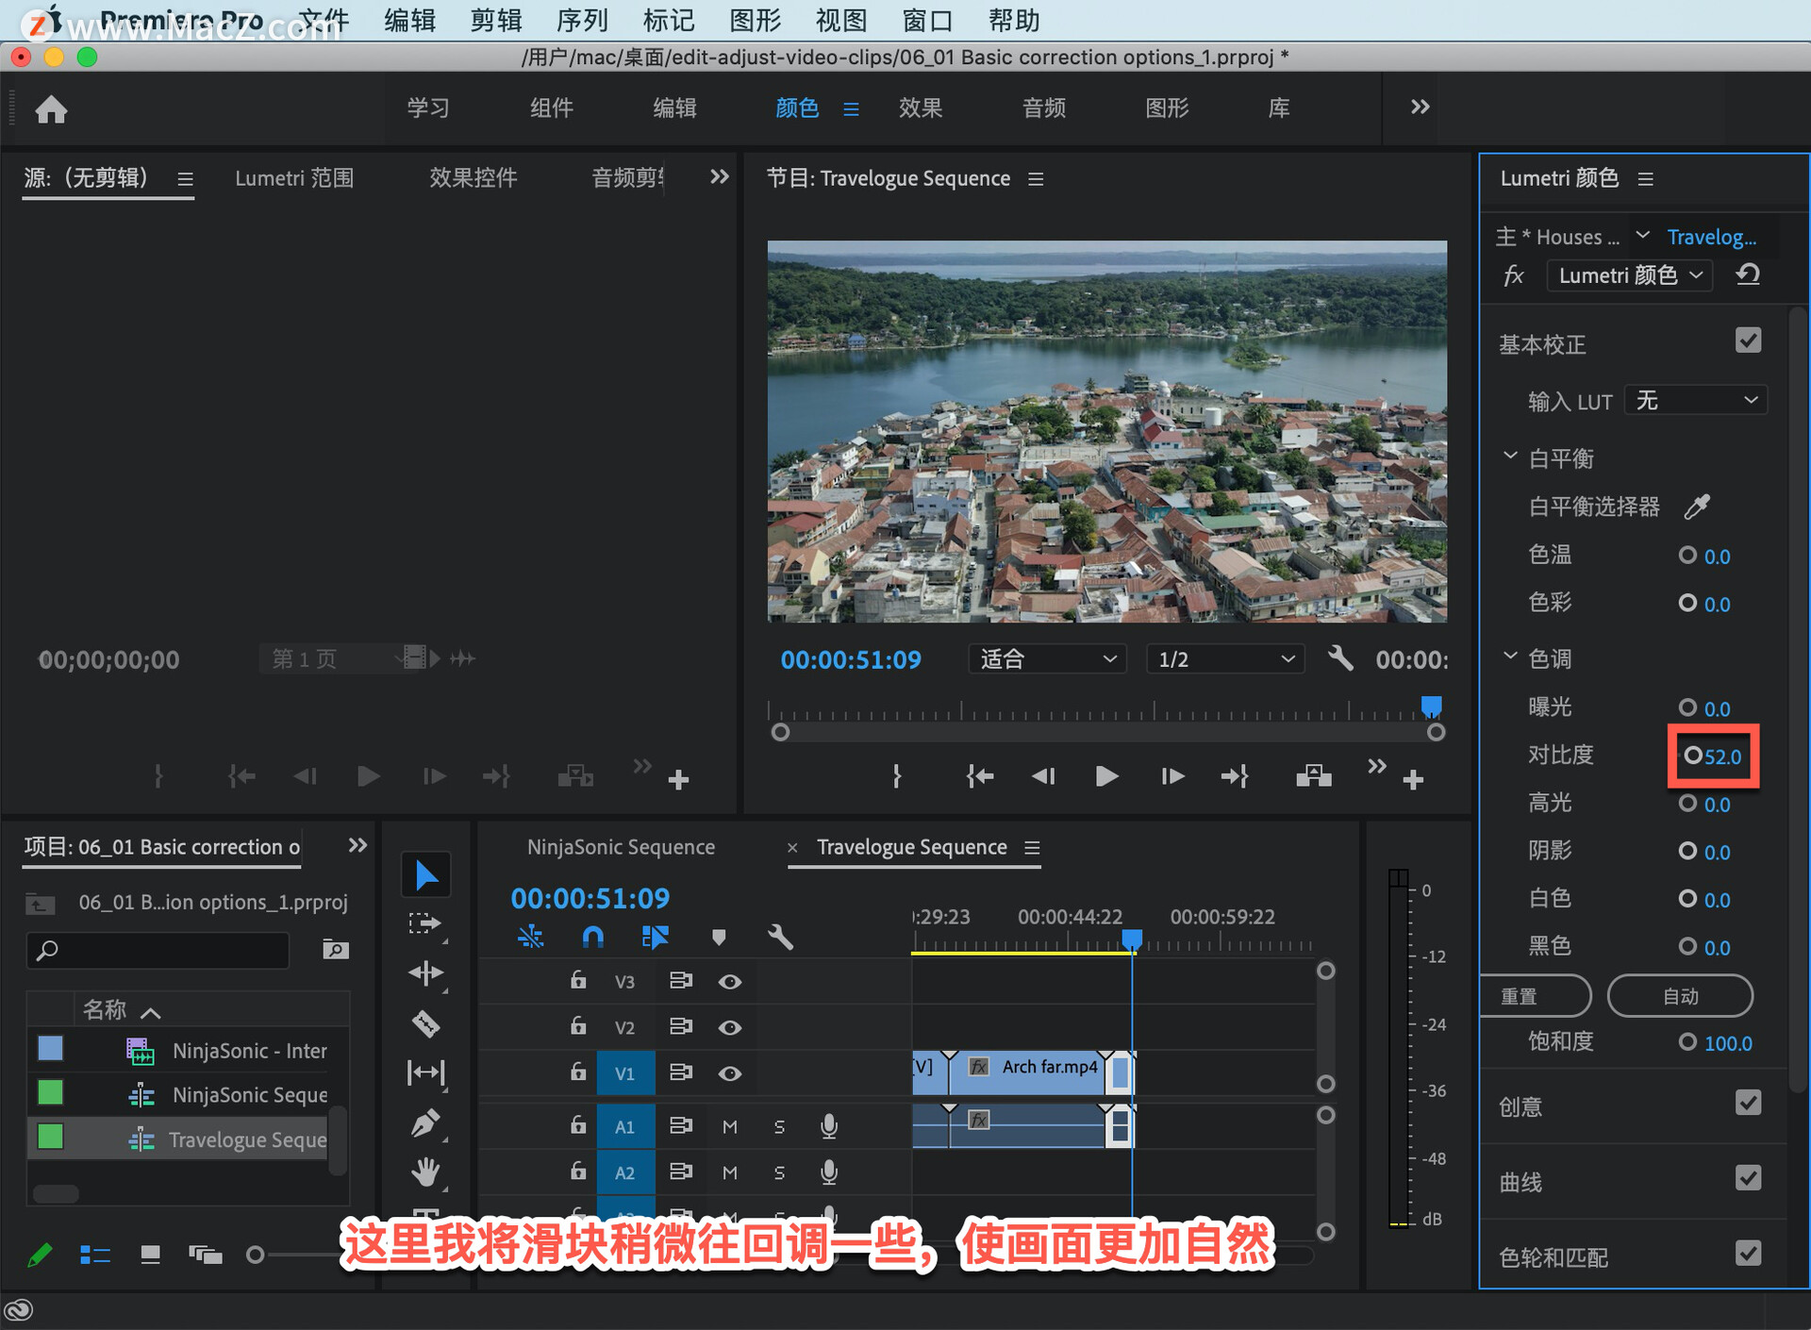This screenshot has height=1330, width=1811.
Task: Click the 对比度 slider handle
Action: [1693, 756]
